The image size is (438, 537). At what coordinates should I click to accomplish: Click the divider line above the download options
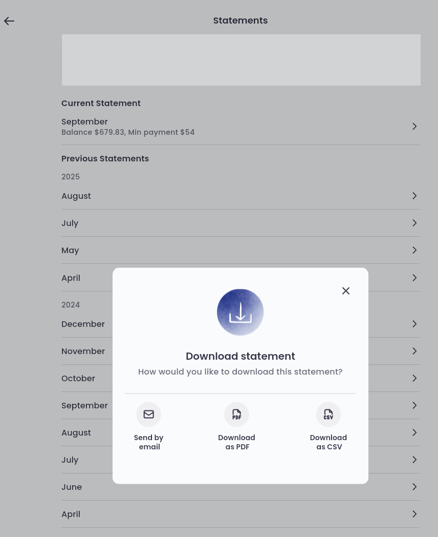(x=240, y=394)
